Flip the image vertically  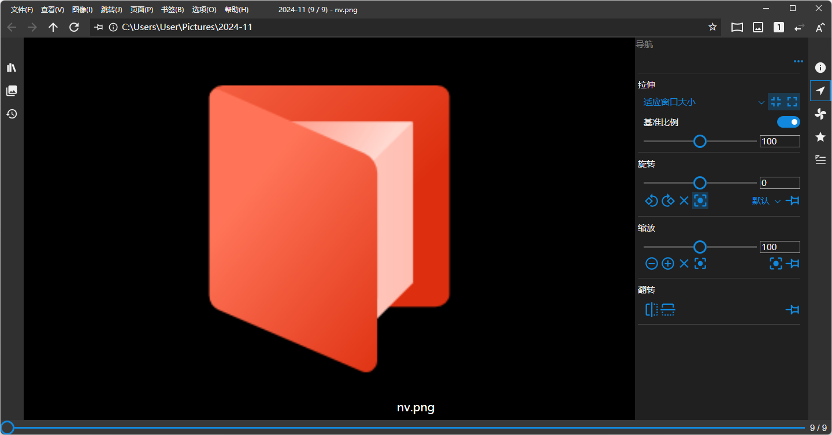click(x=668, y=310)
